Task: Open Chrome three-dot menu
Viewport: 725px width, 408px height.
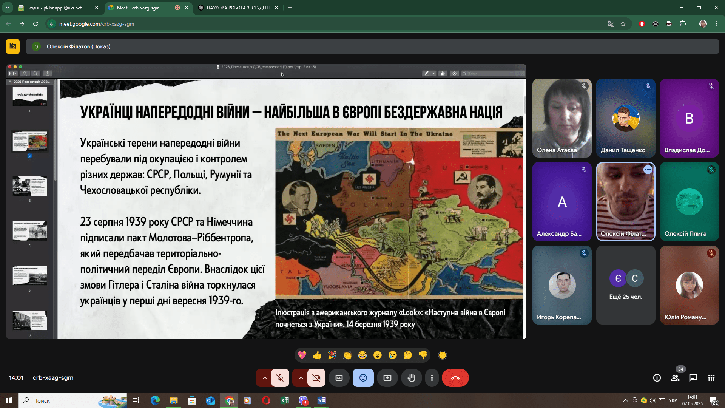Action: click(717, 24)
